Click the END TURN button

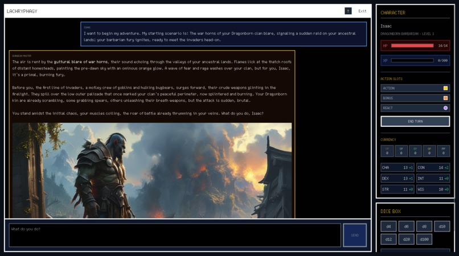click(415, 121)
